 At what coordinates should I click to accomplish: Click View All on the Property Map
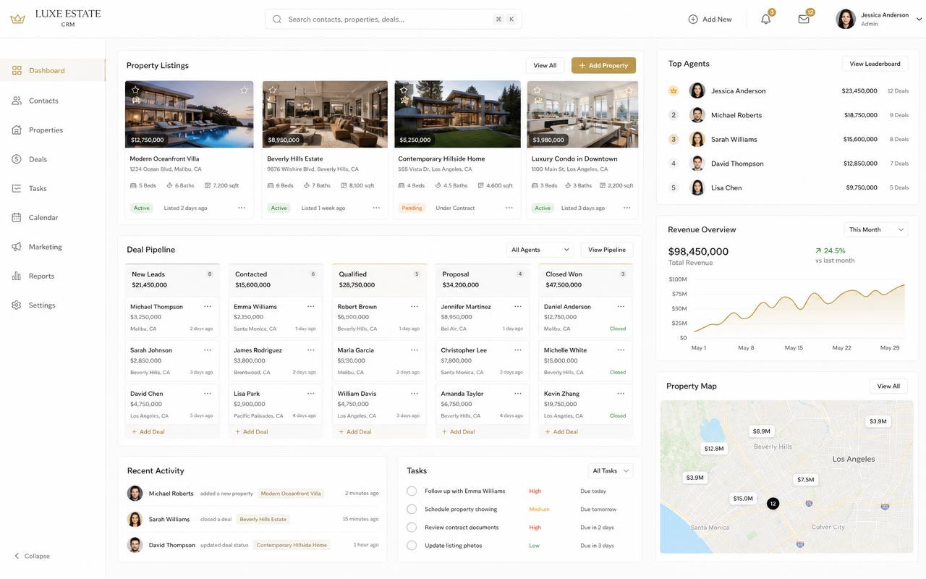(888, 386)
